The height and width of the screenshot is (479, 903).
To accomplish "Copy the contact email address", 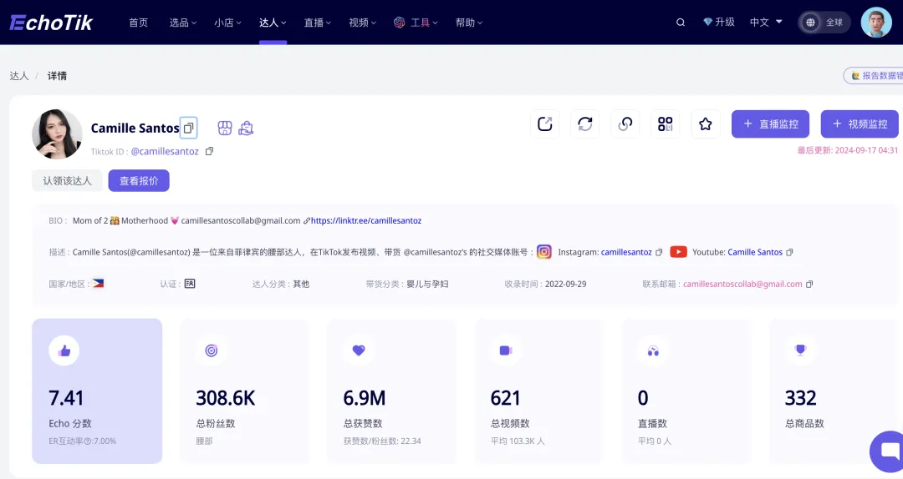I will (809, 284).
